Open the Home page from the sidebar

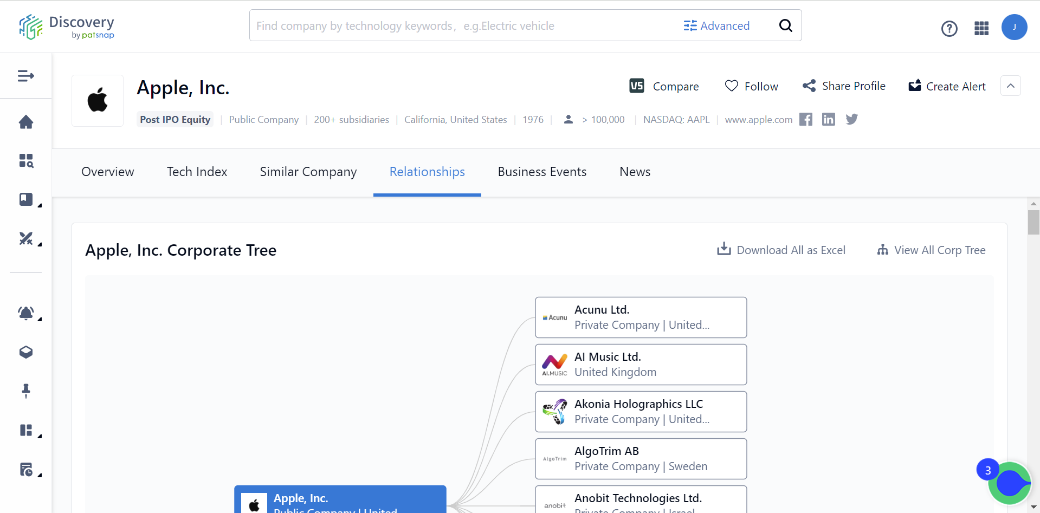(x=25, y=122)
